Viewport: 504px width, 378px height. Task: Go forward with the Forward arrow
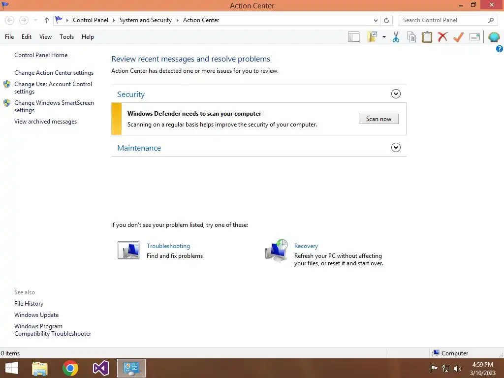tap(24, 20)
